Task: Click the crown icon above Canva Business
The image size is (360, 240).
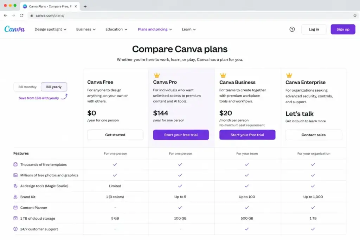Action: 223,75
